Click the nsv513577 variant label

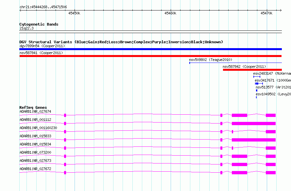273,87
